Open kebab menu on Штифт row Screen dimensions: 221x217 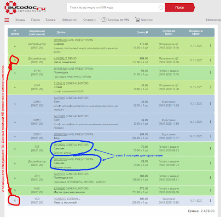[x=210, y=87]
